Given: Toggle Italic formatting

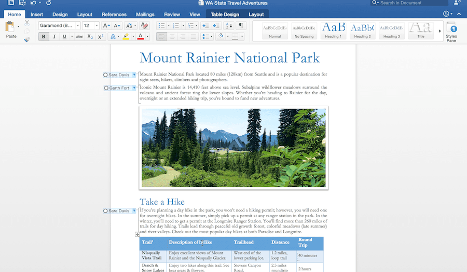Looking at the screenshot, I should [x=54, y=37].
